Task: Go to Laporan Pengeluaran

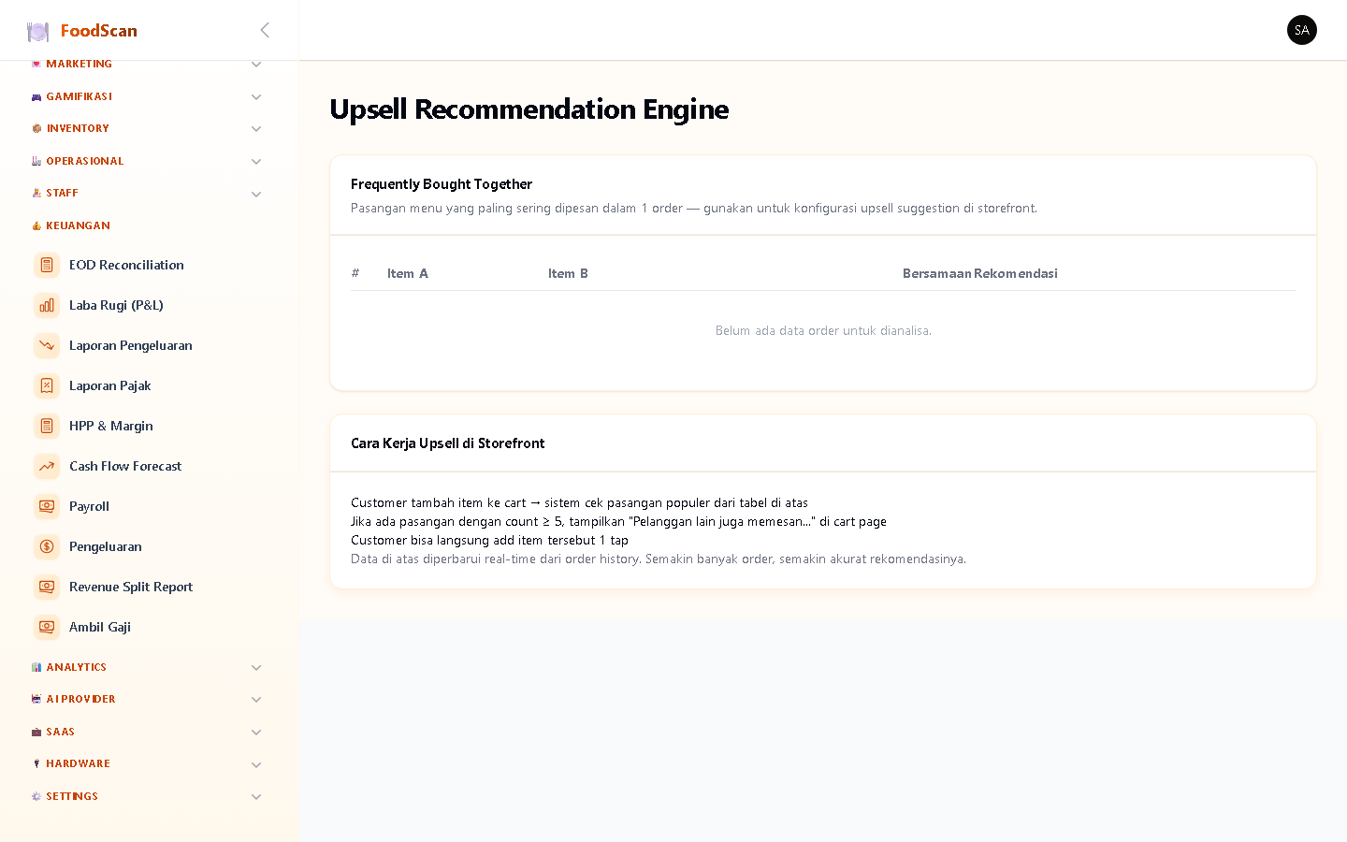Action: [150, 345]
